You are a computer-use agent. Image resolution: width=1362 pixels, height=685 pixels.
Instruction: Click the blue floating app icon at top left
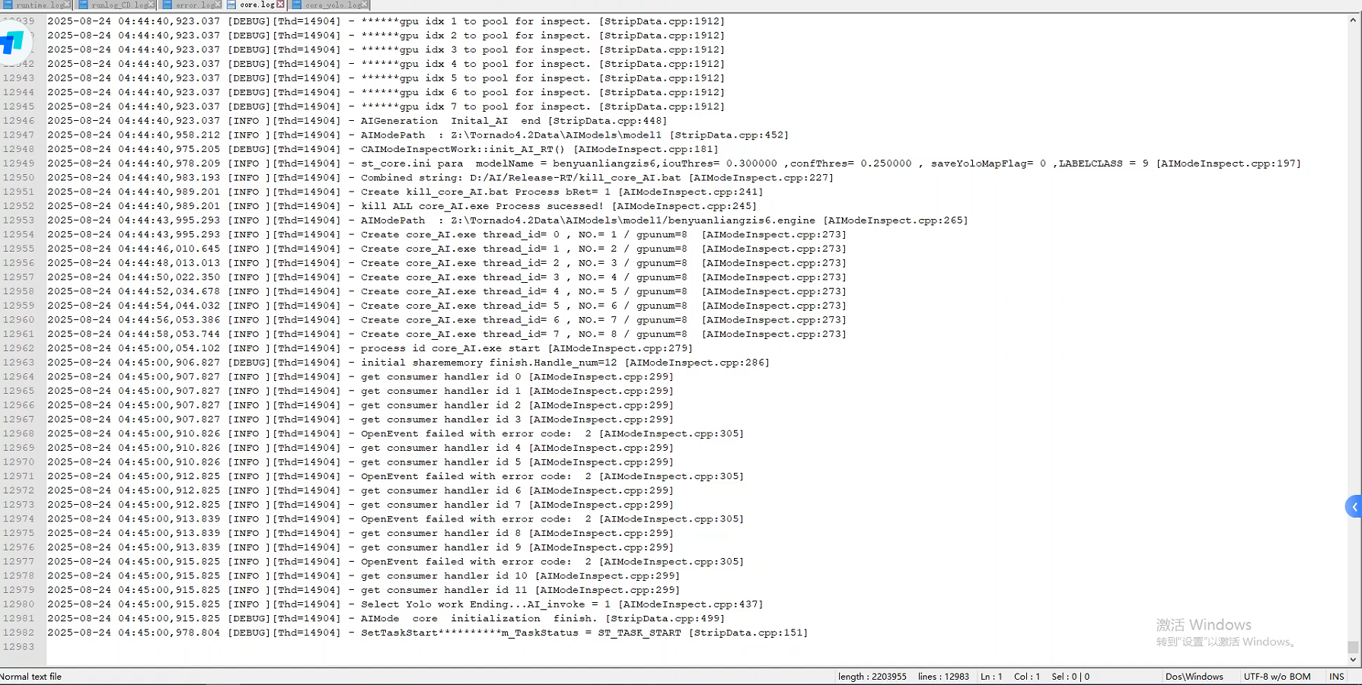coord(13,43)
